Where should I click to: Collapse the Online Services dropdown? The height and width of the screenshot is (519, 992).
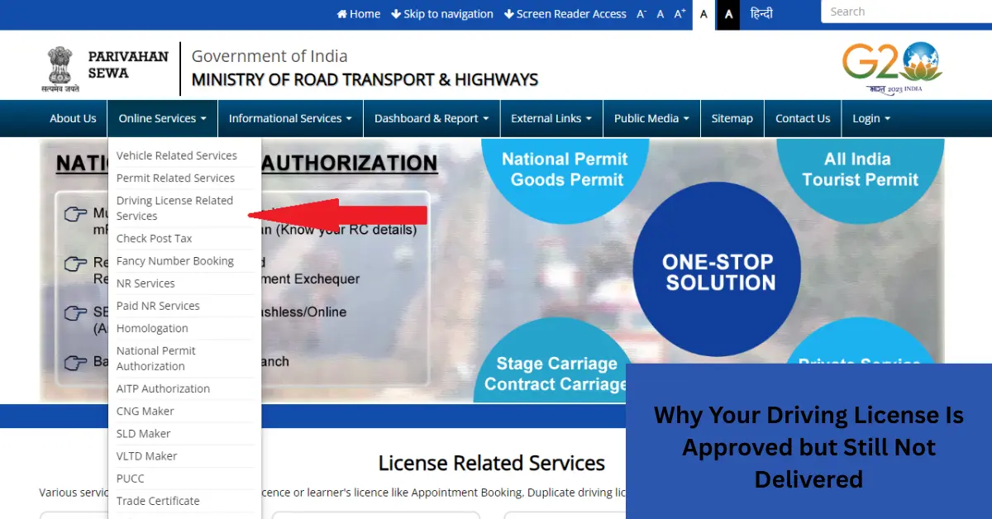tap(162, 118)
